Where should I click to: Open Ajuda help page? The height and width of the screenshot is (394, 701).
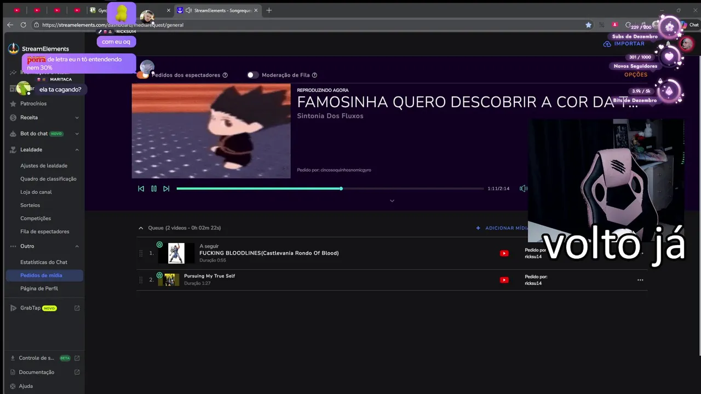click(x=26, y=386)
